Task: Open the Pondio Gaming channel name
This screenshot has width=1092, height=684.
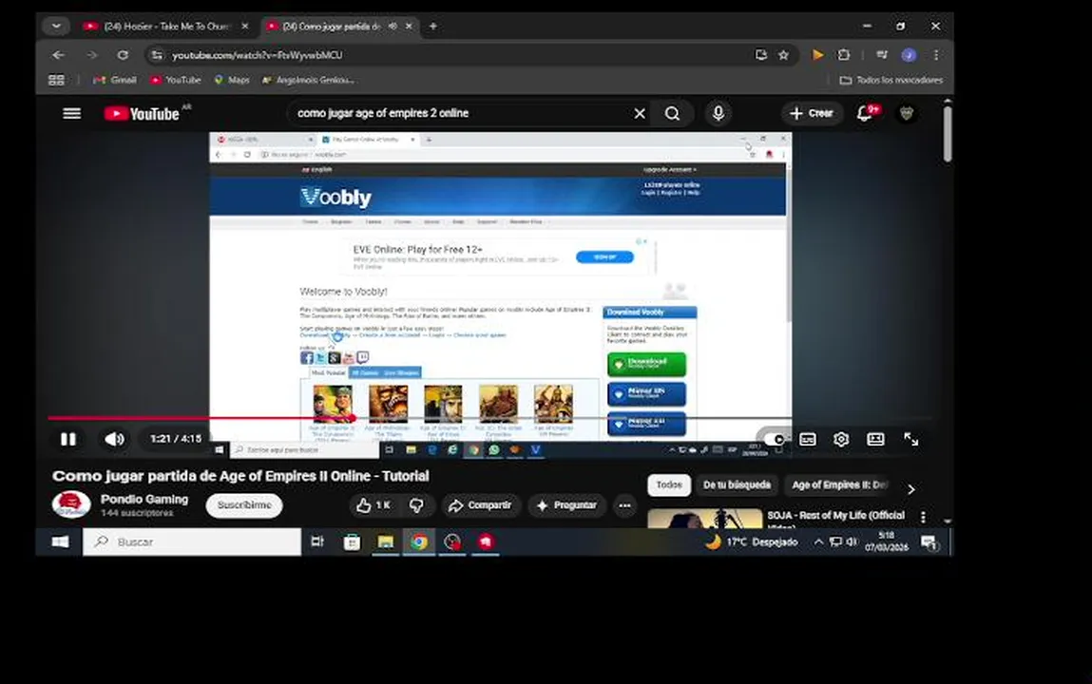Action: [x=144, y=499]
